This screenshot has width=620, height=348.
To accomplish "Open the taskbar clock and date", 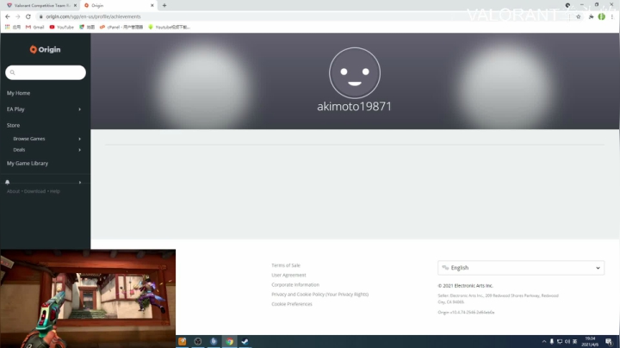I will [590, 342].
